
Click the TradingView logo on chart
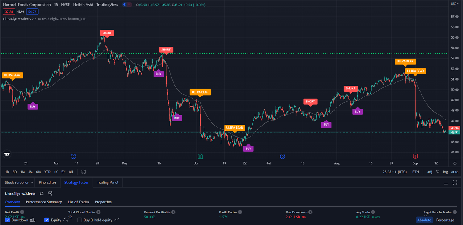7,154
